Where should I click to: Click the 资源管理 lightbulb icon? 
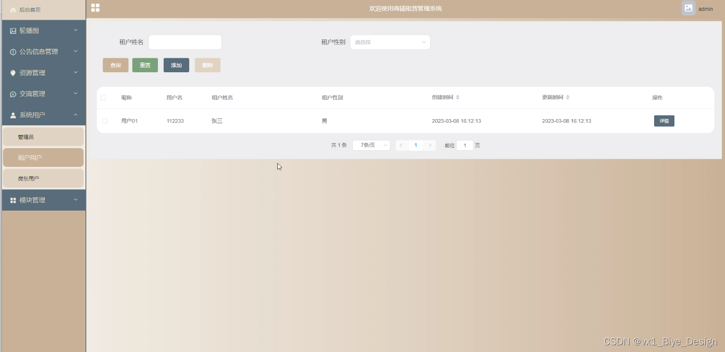pos(13,73)
